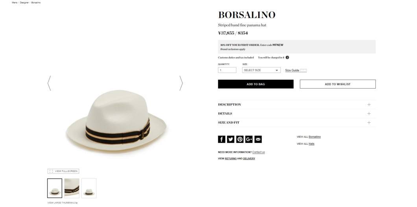417x207 pixels.
Task: Open the Select Size dropdown
Action: [261, 70]
